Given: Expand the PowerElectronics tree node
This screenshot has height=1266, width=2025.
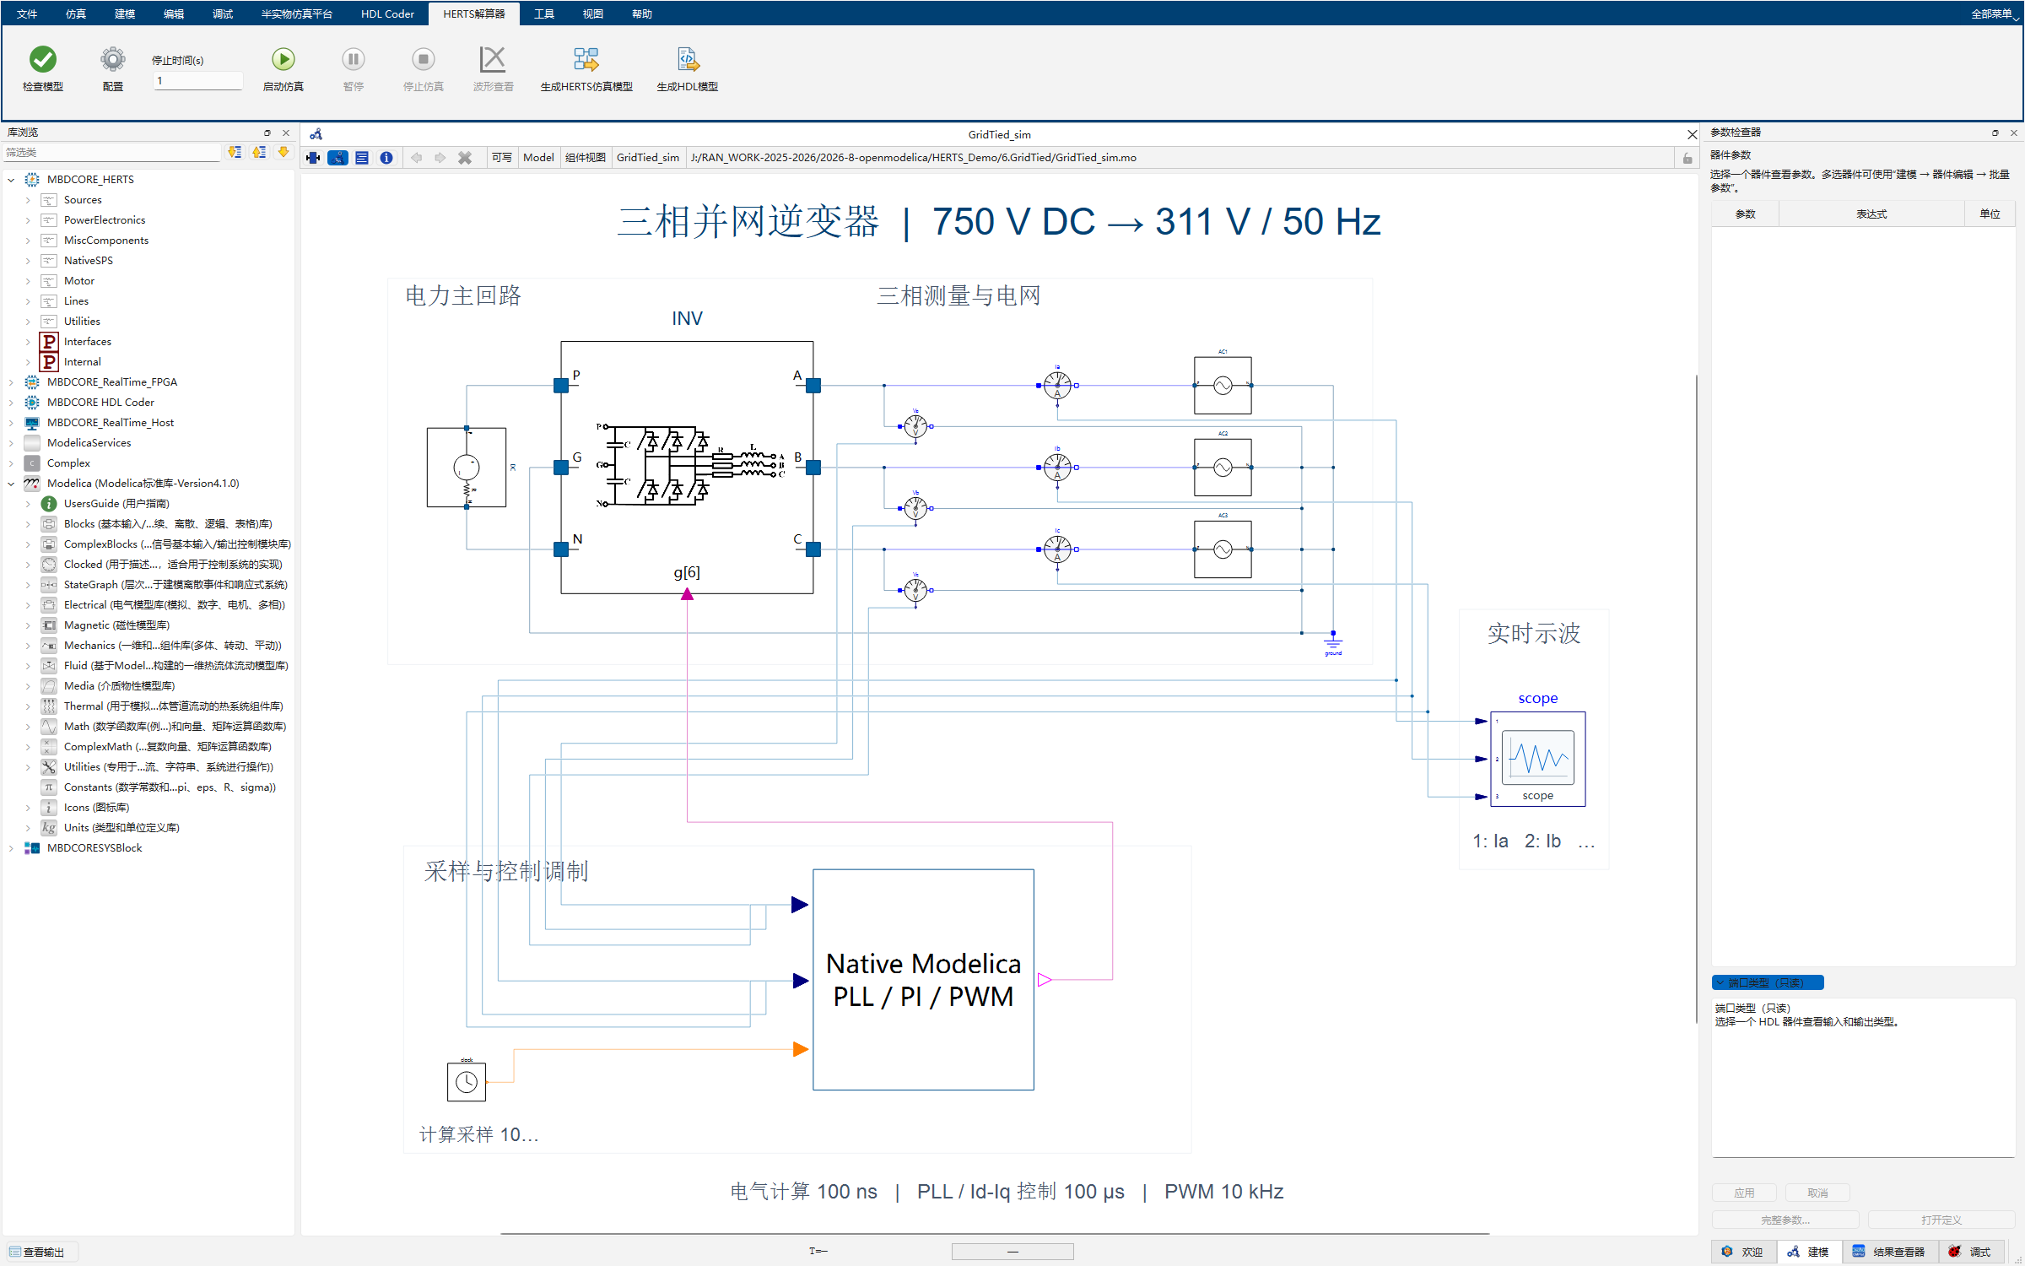Looking at the screenshot, I should pyautogui.click(x=28, y=220).
